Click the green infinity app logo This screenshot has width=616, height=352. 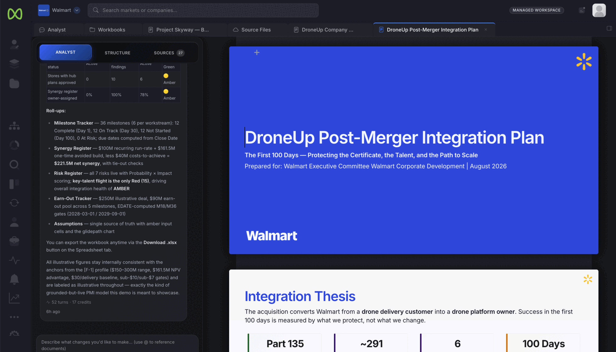15,14
